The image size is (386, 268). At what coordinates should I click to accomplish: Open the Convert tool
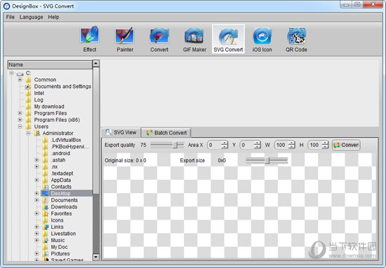[159, 39]
